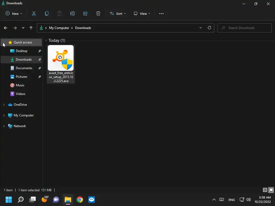
Task: Expand the Network tree node
Action: coord(4,126)
